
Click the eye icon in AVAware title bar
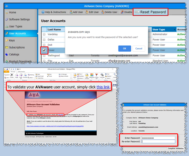click(7, 6)
